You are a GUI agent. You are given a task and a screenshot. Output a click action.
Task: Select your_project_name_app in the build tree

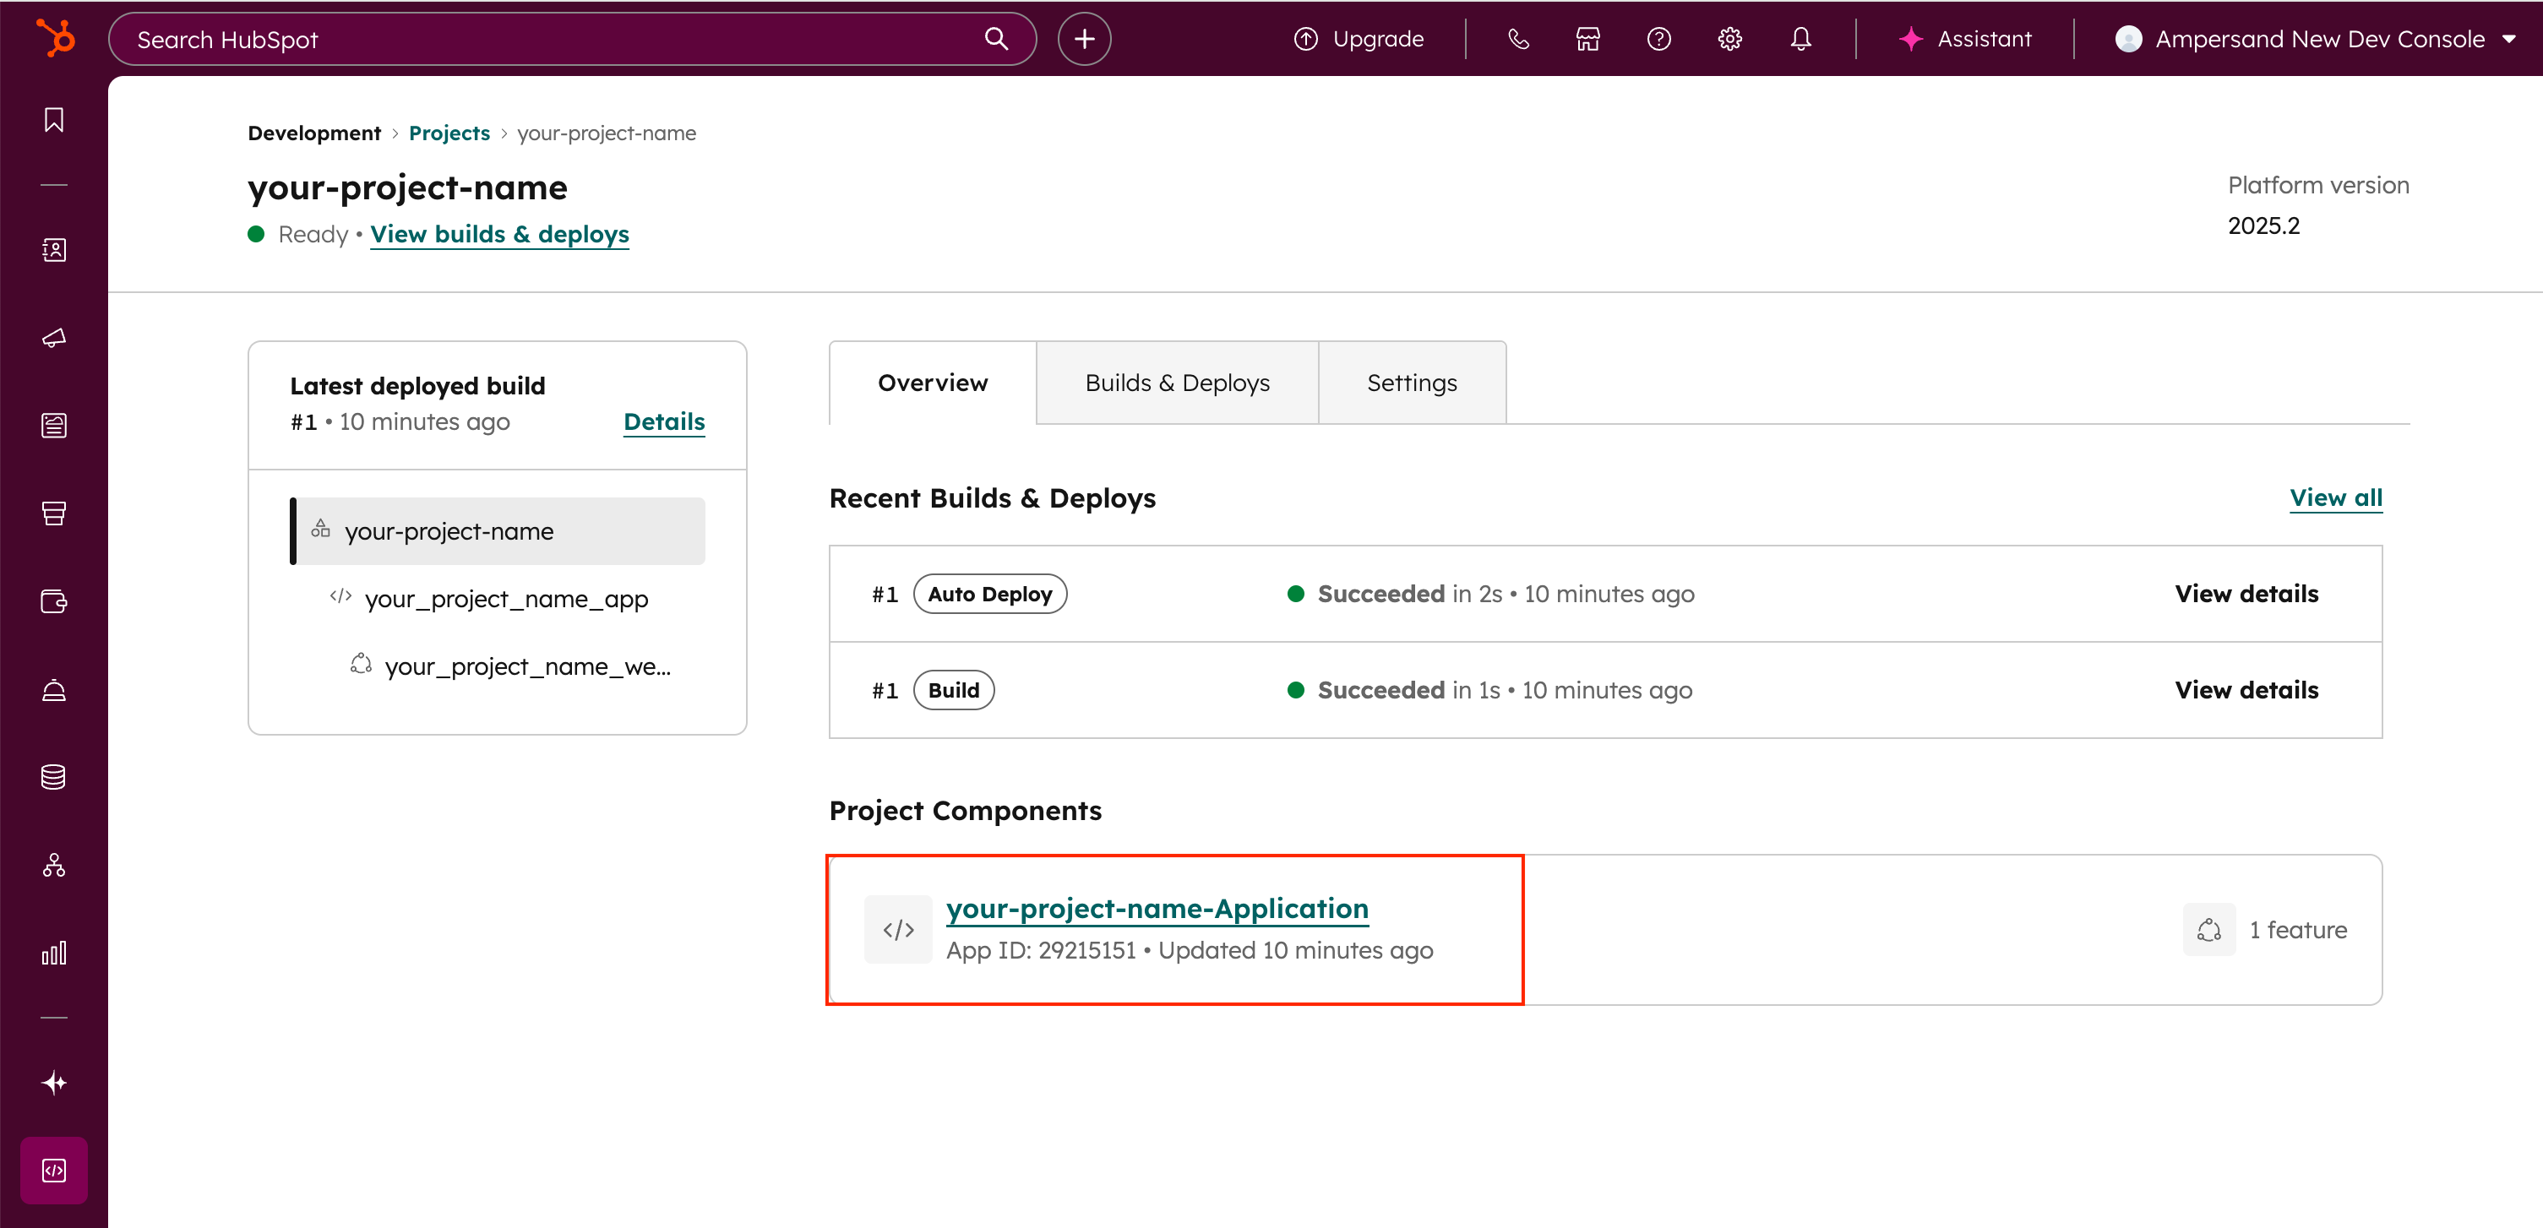tap(505, 598)
